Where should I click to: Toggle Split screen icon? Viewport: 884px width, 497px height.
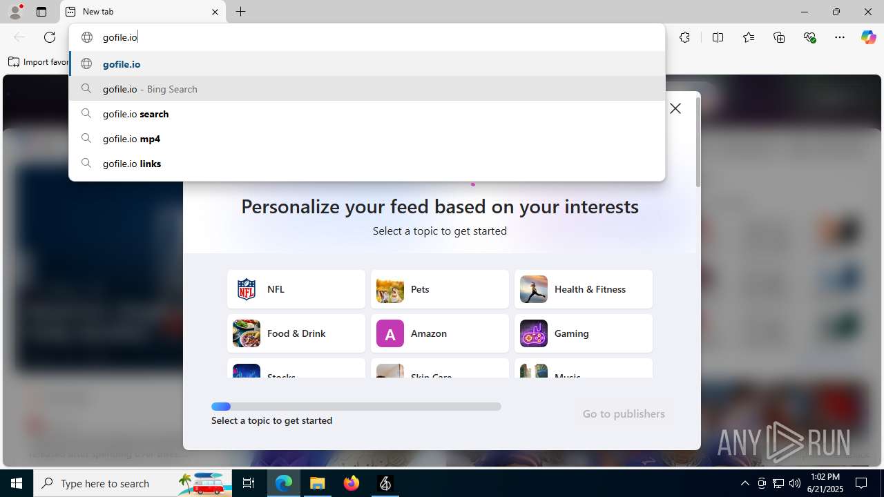[718, 37]
